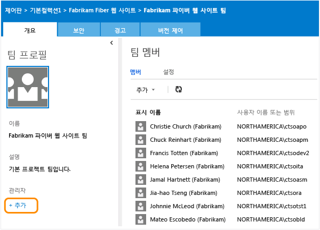Refresh the team members list
This screenshot has width=320, height=230.
(179, 89)
